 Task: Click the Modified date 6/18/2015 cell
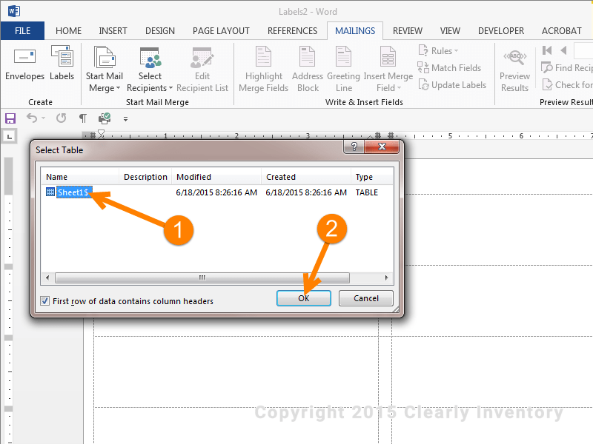pyautogui.click(x=216, y=192)
